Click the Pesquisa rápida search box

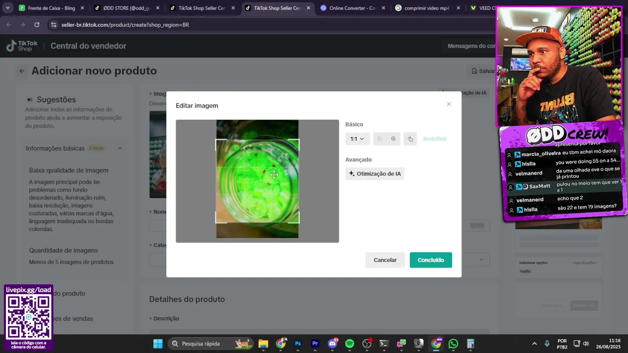211,344
